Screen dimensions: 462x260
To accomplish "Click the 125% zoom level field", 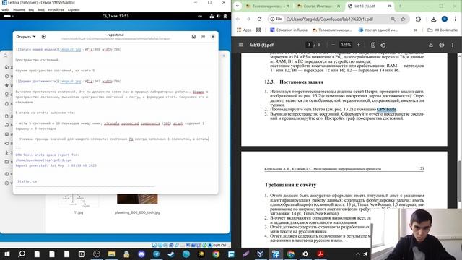I will [346, 45].
